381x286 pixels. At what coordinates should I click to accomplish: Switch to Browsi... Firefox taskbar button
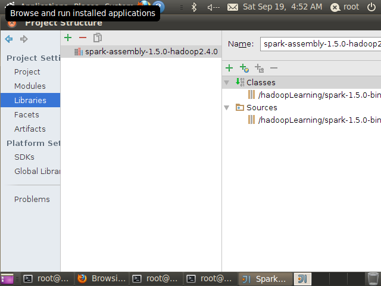coord(102,279)
